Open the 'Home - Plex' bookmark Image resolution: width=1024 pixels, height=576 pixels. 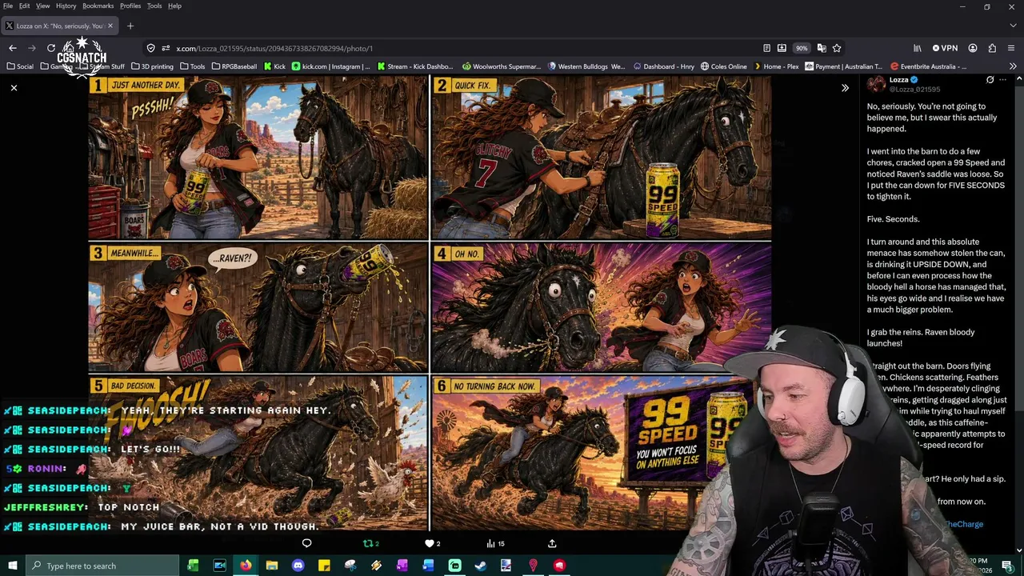pos(775,66)
